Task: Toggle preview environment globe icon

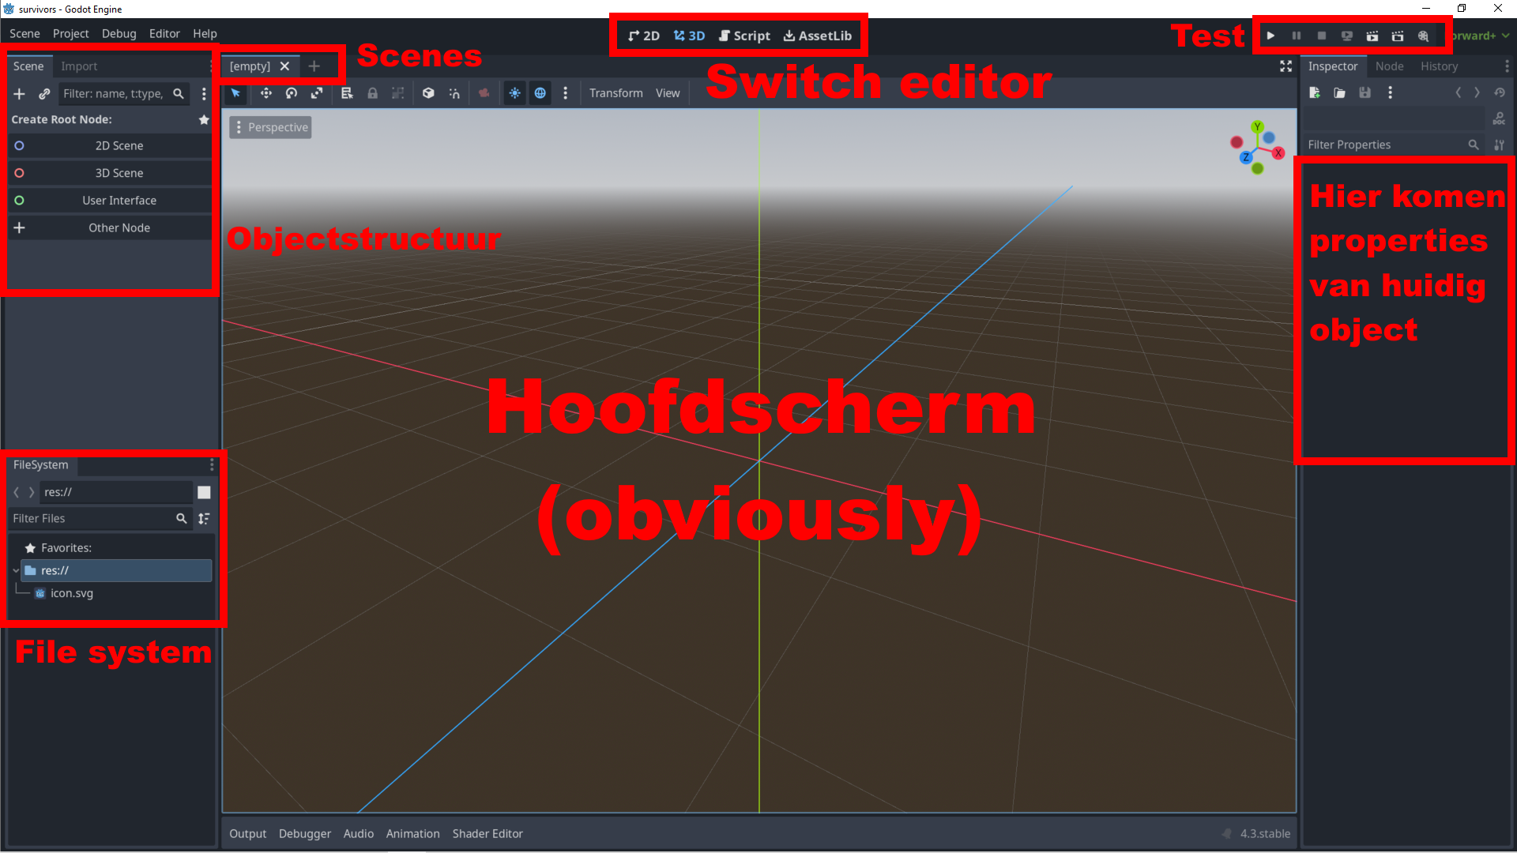Action: 540,93
